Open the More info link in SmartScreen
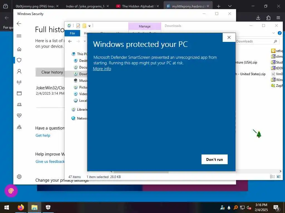This screenshot has width=285, height=213. point(102,69)
